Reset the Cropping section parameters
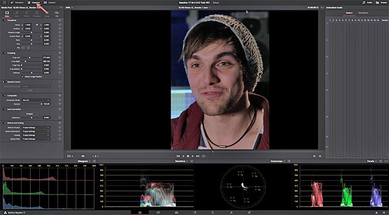The width and height of the screenshot is (389, 215). (x=59, y=53)
